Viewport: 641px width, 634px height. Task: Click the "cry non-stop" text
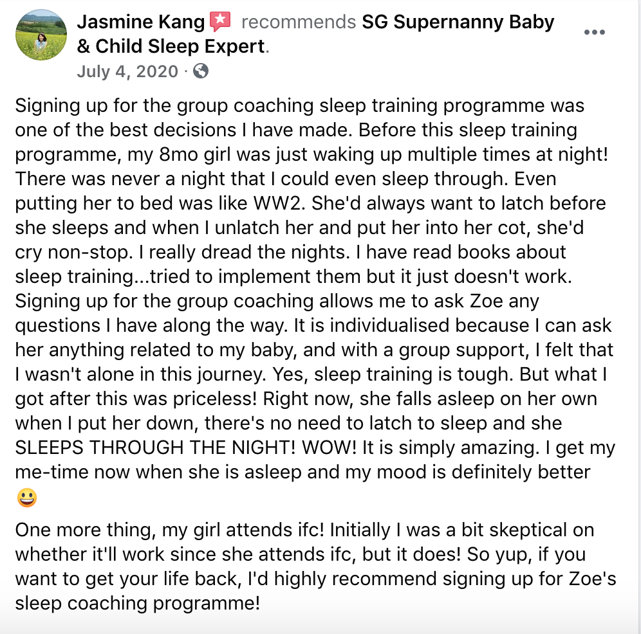74,252
